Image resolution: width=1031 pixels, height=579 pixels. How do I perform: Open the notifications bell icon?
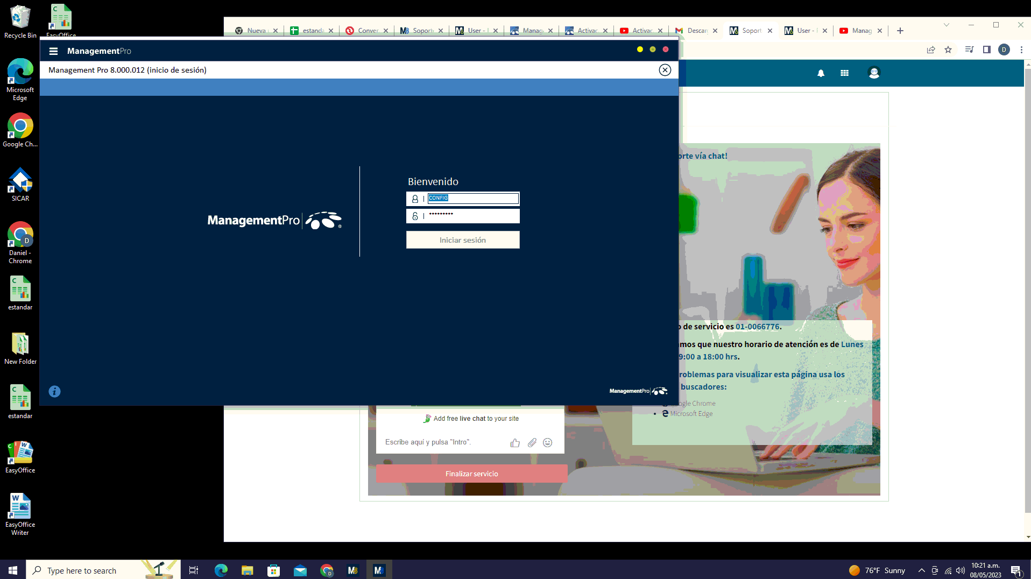pos(821,73)
